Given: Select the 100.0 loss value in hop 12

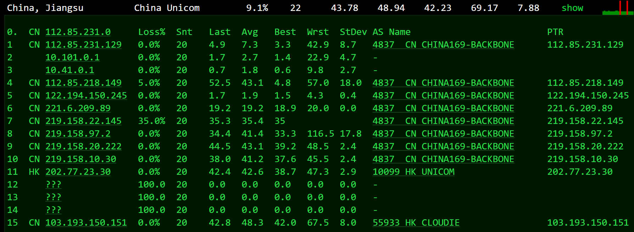Looking at the screenshot, I should 152,185.
